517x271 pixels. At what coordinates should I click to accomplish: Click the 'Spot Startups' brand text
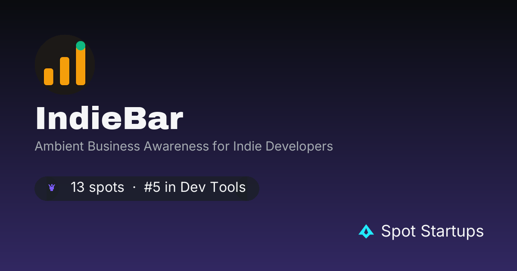[x=432, y=231]
